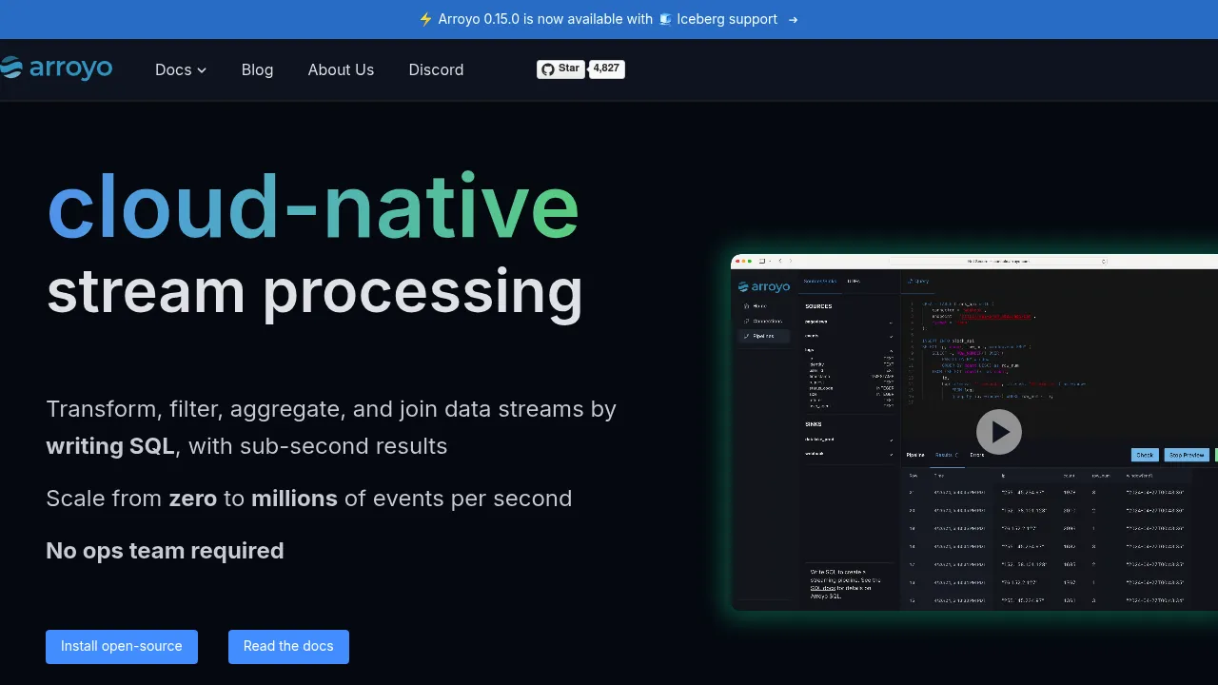Click the "stream processing" heading text

315,291
